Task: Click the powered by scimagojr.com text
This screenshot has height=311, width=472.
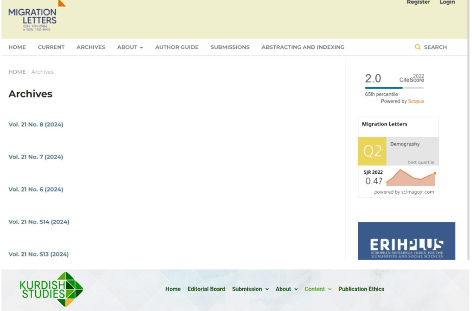Action: (x=404, y=192)
